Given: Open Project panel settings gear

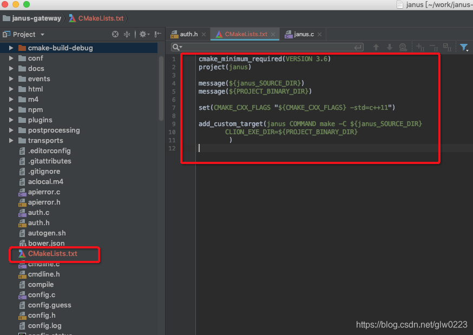Looking at the screenshot, I should [144, 35].
